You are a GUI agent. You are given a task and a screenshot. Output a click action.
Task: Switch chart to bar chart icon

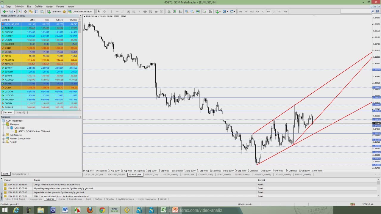tap(169, 12)
